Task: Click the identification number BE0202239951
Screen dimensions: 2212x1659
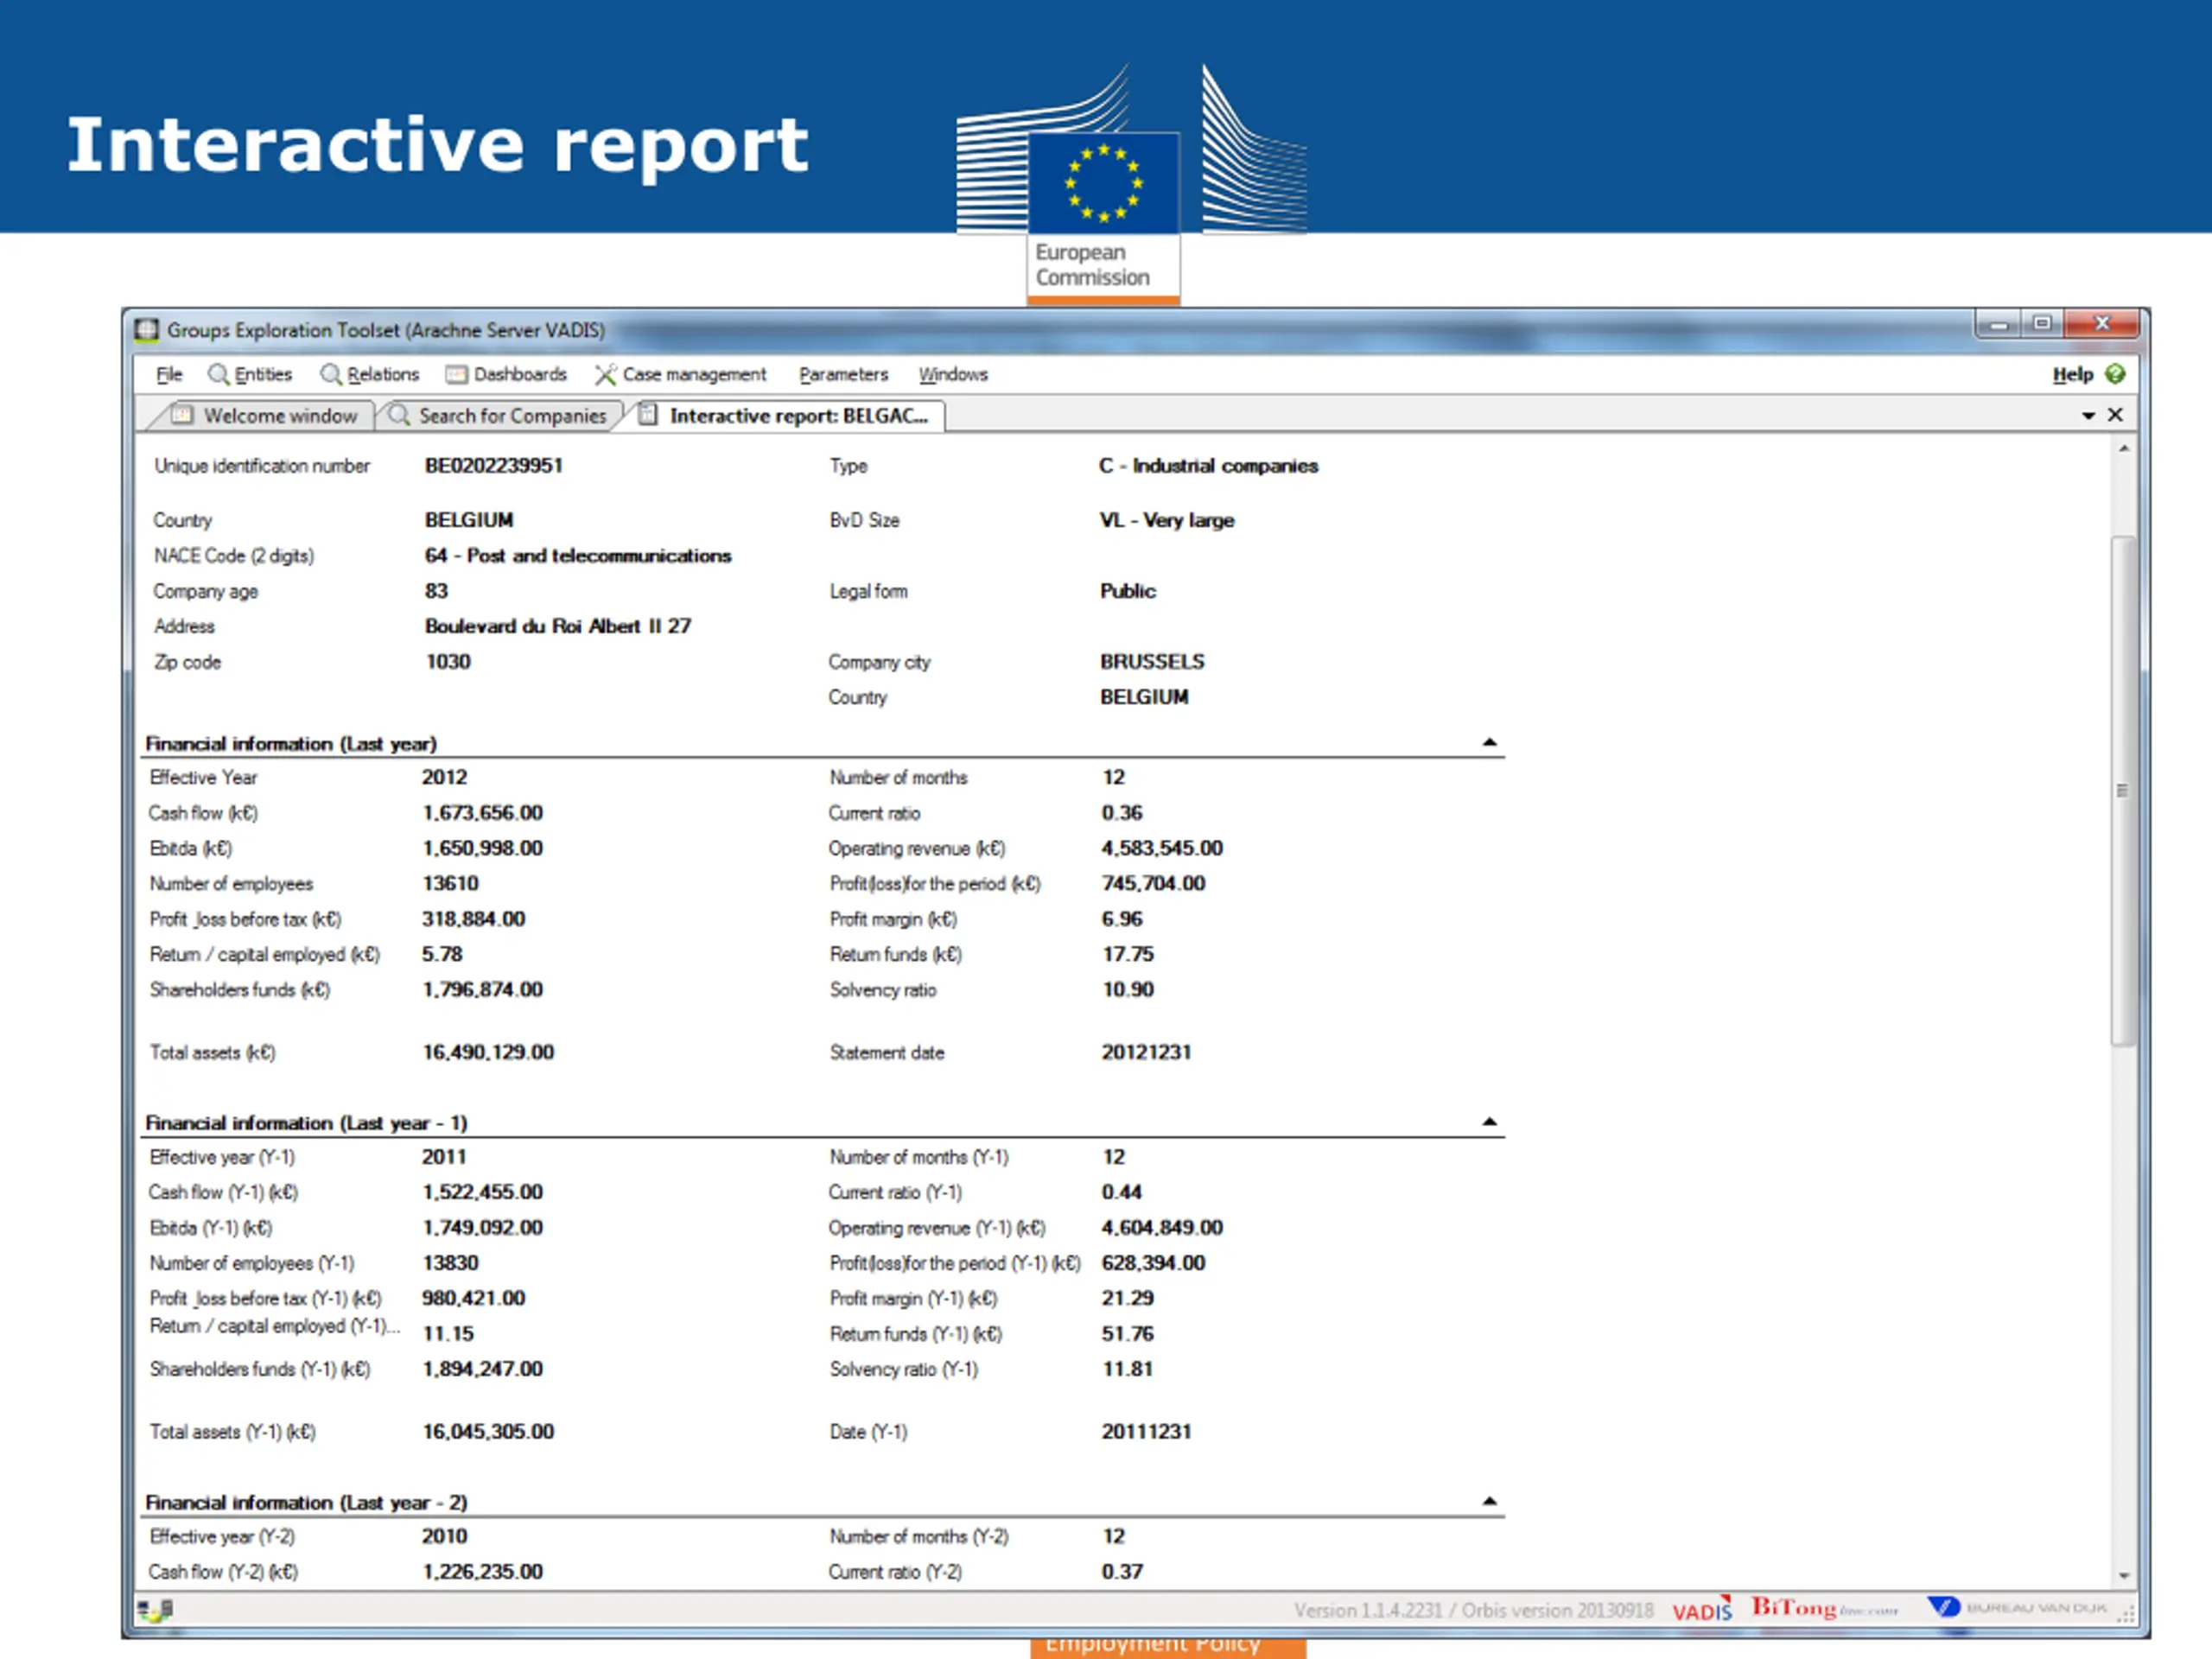Action: [494, 465]
